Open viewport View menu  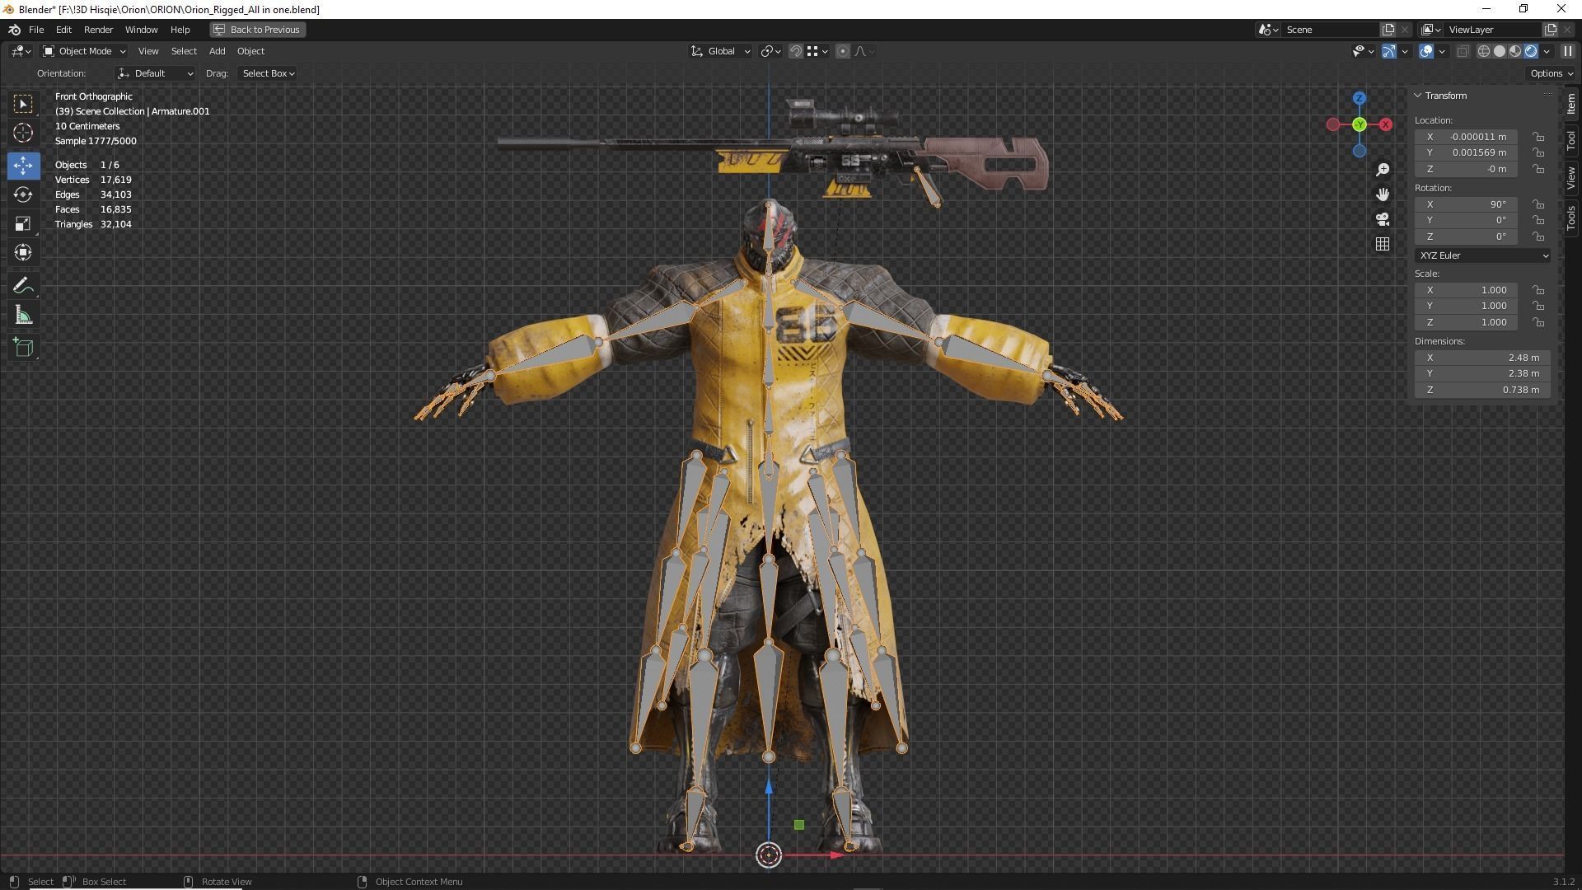point(148,51)
